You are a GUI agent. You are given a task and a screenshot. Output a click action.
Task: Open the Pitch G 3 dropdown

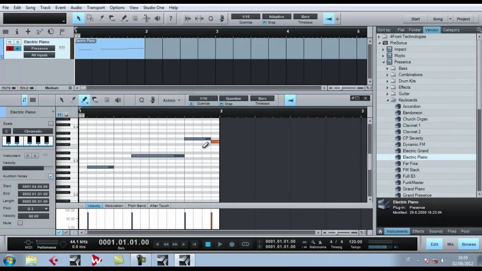(34, 209)
